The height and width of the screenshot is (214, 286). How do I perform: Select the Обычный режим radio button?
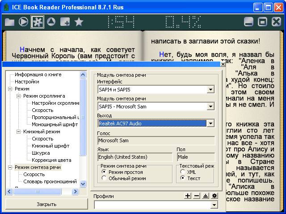tap(104, 178)
